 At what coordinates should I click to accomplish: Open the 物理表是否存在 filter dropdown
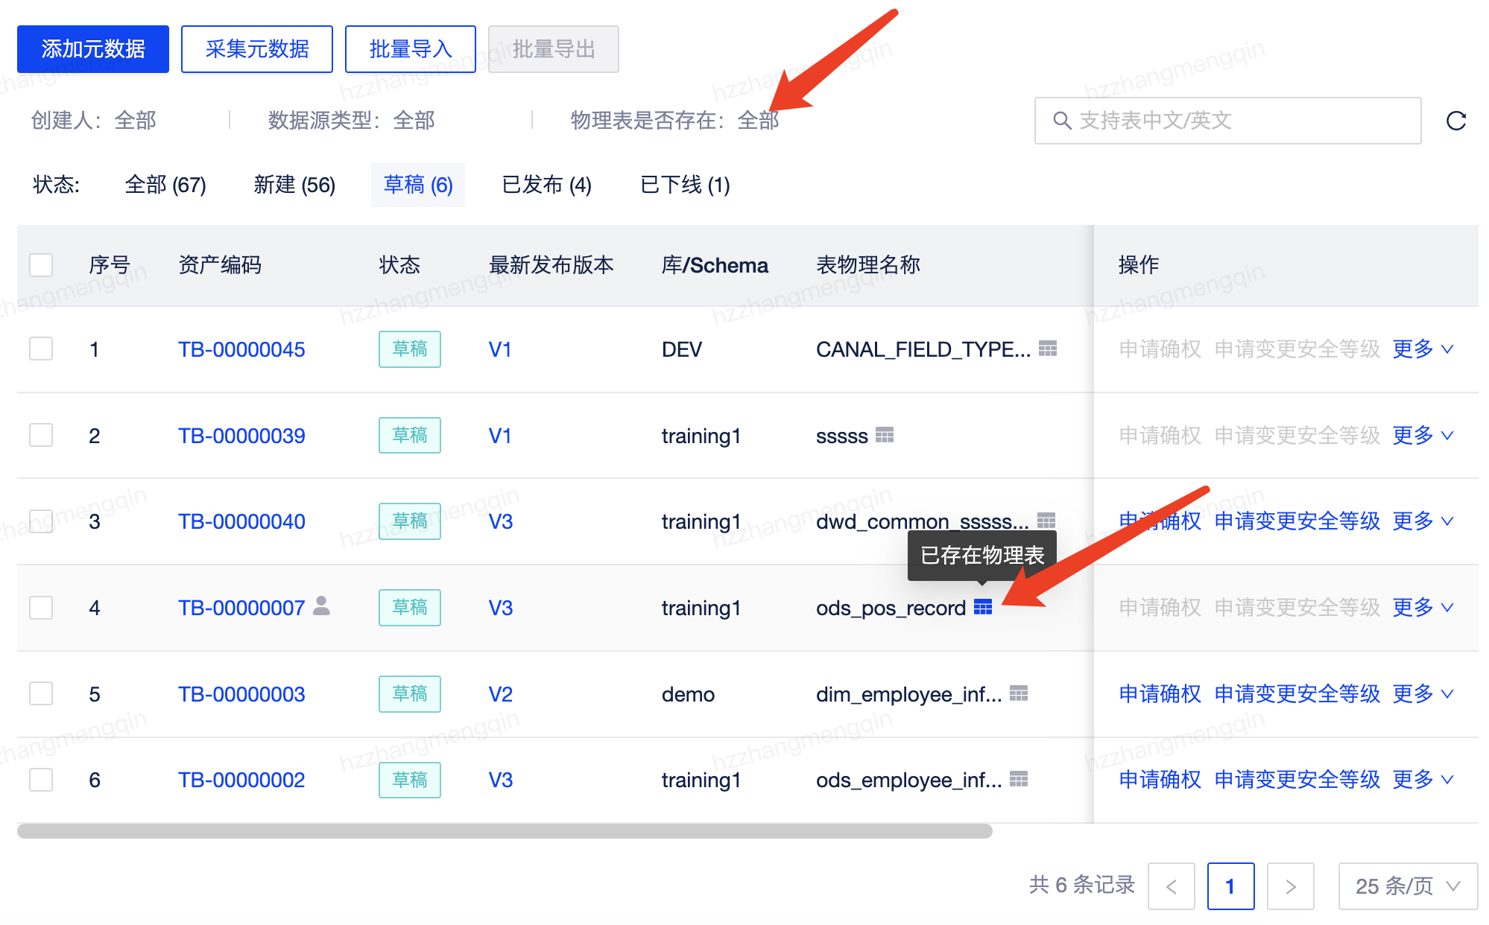(x=757, y=120)
